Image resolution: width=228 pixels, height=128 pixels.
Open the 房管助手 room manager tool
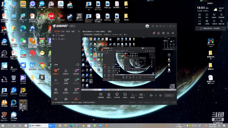coord(66,72)
